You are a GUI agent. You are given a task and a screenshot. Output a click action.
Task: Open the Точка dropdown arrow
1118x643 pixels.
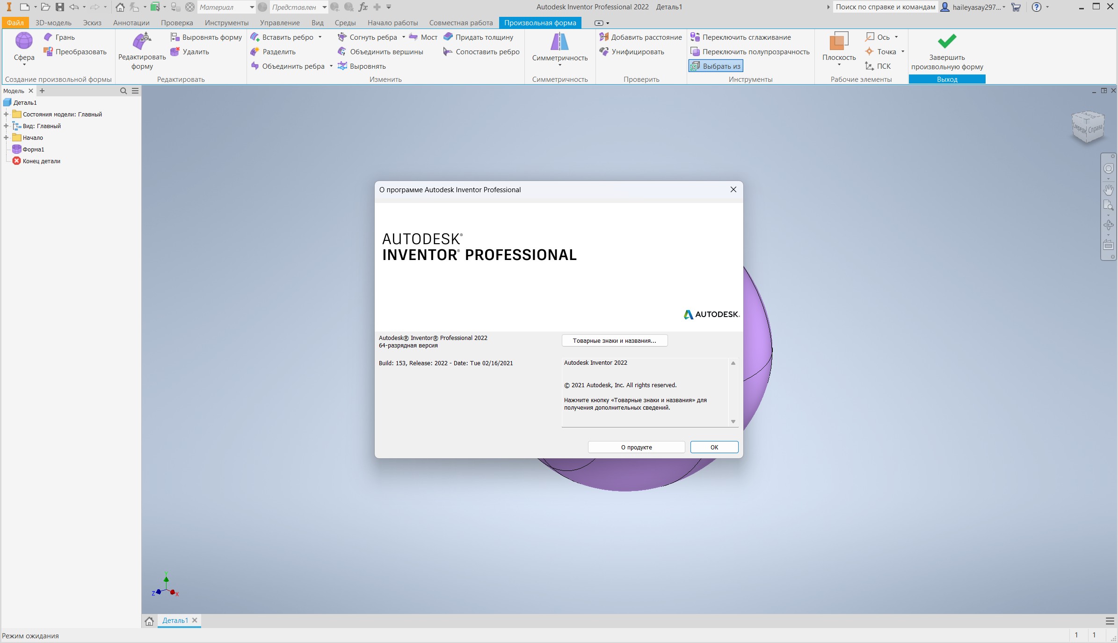tap(902, 51)
